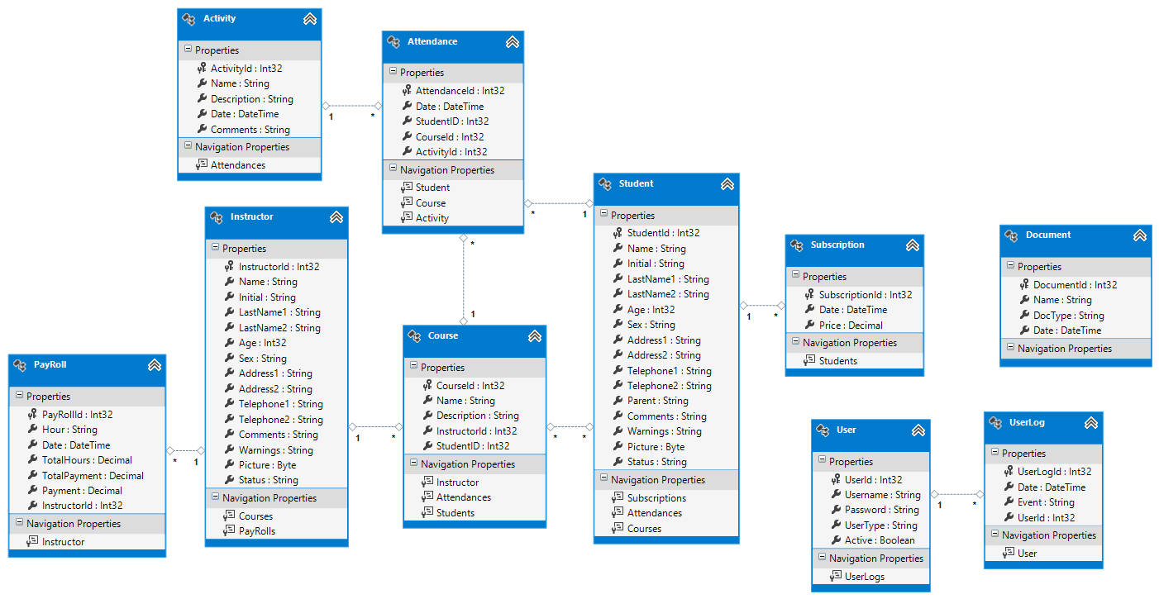1159x599 pixels.
Task: Collapse Navigation Properties section in Student
Action: [x=603, y=480]
